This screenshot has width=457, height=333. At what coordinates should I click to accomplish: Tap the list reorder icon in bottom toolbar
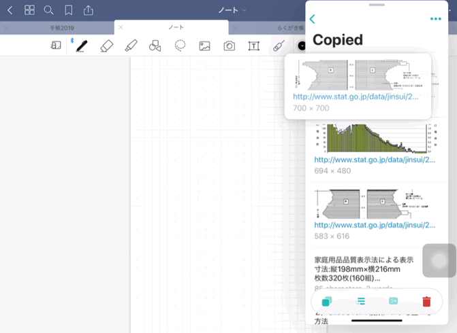[x=360, y=301]
